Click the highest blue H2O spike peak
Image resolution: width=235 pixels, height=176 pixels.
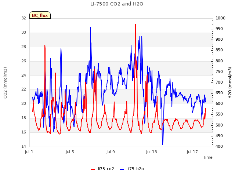click(x=90, y=27)
